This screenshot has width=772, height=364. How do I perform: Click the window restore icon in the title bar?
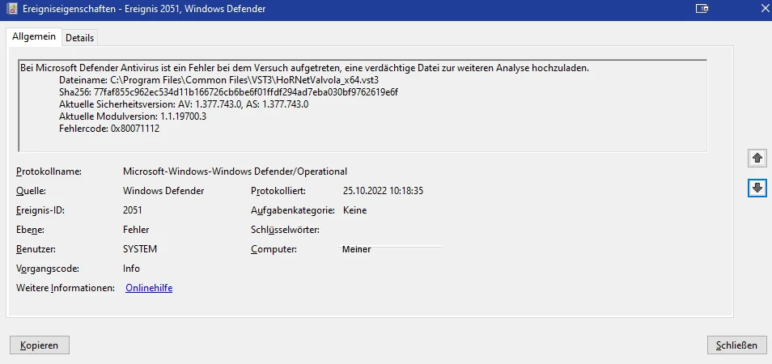pyautogui.click(x=702, y=8)
